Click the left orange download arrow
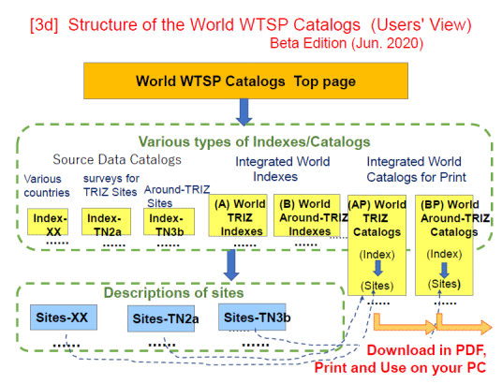Viewport: 502px width, 384px height. (405, 323)
